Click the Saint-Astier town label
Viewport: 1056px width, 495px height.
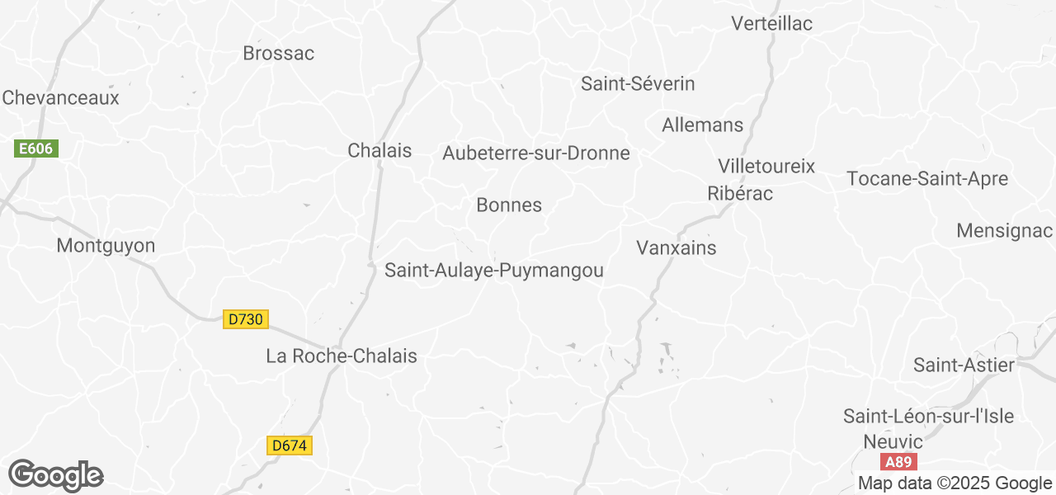coord(964,365)
